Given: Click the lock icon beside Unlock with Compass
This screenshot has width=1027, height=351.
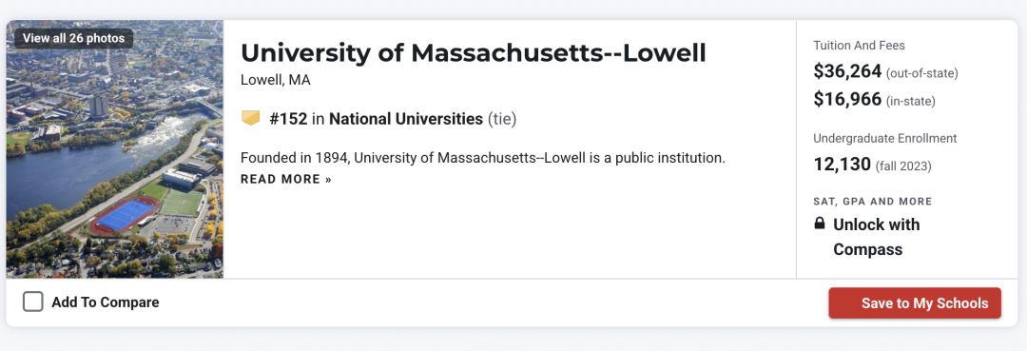Looking at the screenshot, I should tap(820, 224).
